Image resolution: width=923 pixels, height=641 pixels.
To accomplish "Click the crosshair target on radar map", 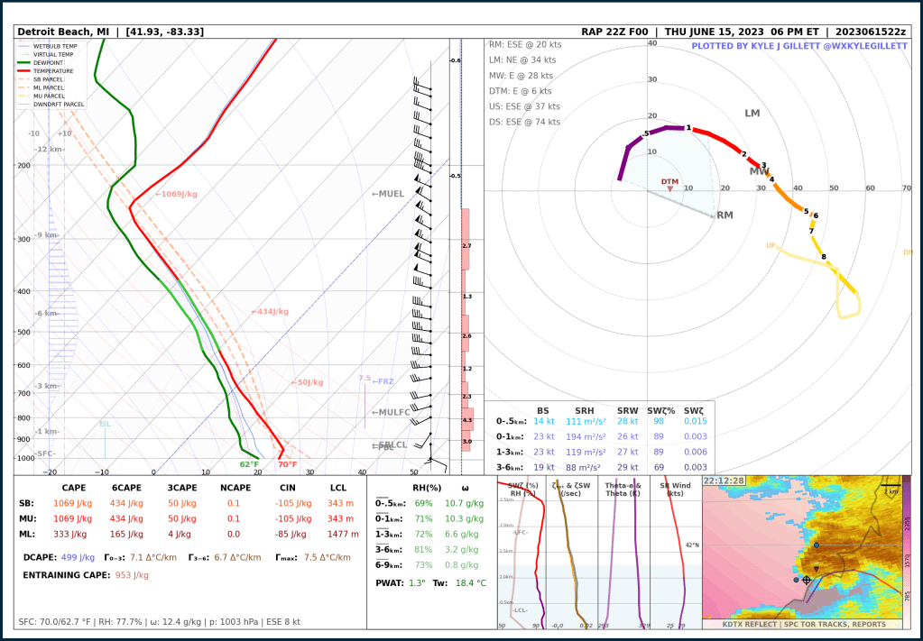I will pyautogui.click(x=806, y=580).
